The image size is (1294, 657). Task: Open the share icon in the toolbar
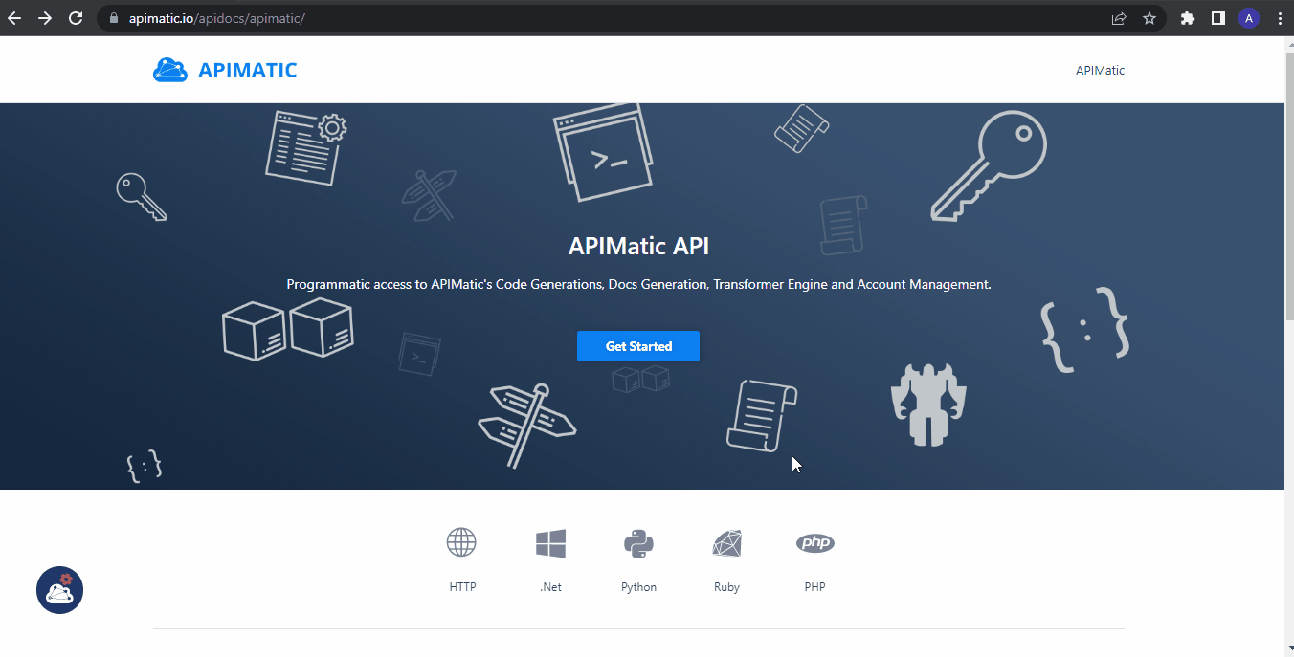[x=1118, y=17]
